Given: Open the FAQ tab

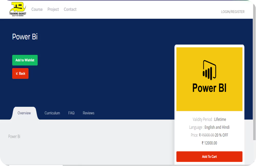Looking at the screenshot, I should pos(71,113).
